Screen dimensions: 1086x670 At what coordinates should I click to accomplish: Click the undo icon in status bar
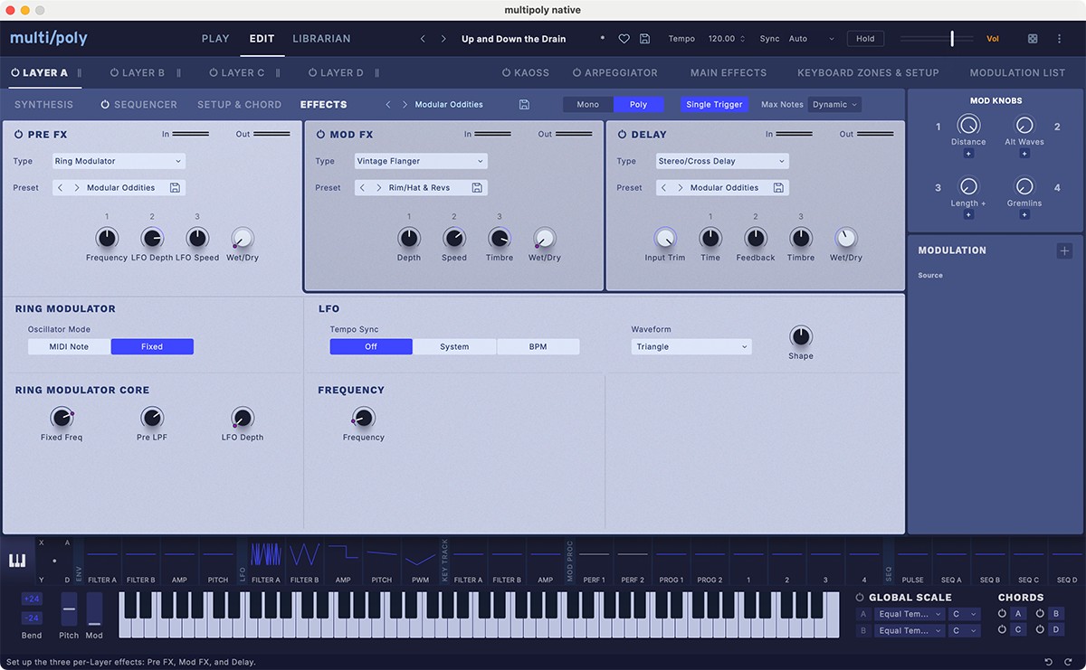point(1048,662)
